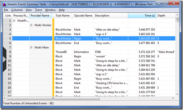Sort by the Opcode Name column header
The image size is (183, 110).
[83, 16]
